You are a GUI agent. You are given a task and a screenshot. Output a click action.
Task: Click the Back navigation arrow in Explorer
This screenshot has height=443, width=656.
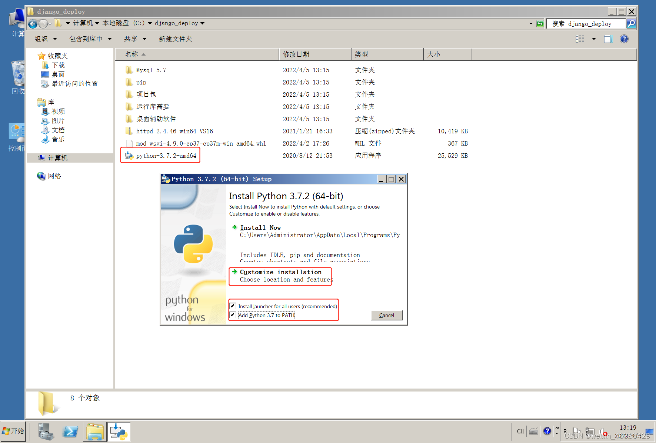pyautogui.click(x=33, y=24)
